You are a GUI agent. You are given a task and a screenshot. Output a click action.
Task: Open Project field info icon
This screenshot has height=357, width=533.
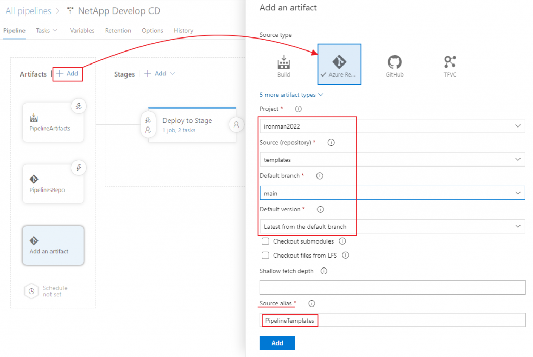click(x=298, y=109)
